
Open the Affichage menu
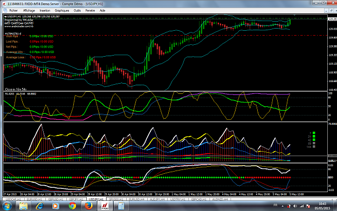click(29, 11)
